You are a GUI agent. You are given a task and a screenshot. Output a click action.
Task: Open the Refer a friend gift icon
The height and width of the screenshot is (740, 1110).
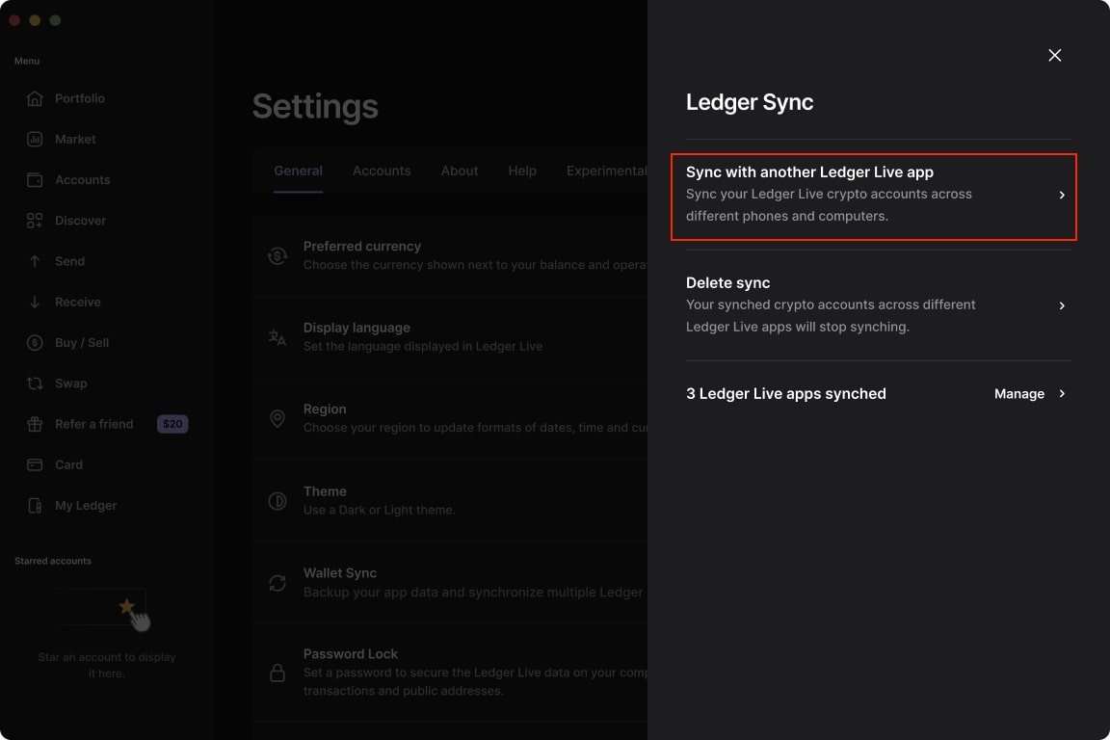tap(35, 424)
